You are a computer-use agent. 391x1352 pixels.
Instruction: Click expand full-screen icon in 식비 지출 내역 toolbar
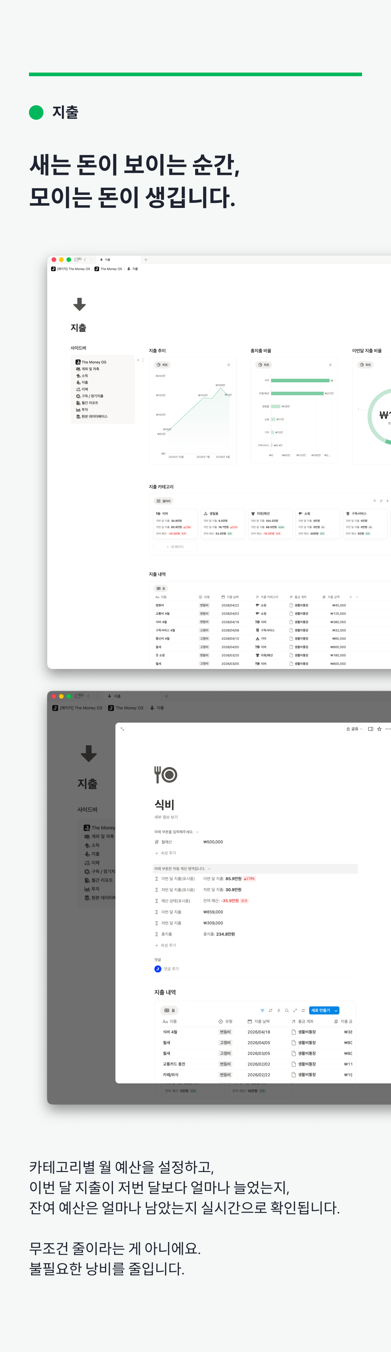[295, 1010]
